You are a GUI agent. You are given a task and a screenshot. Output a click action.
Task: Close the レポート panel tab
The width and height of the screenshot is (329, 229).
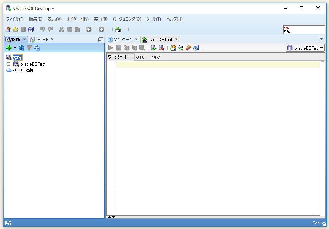[52, 39]
